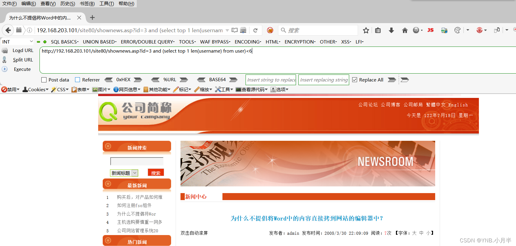Open new tab with plus button

click(92, 18)
